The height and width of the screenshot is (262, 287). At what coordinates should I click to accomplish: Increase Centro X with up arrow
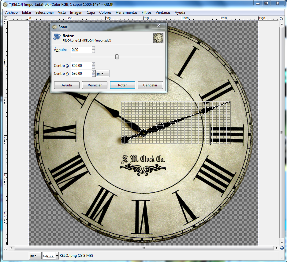93,64
